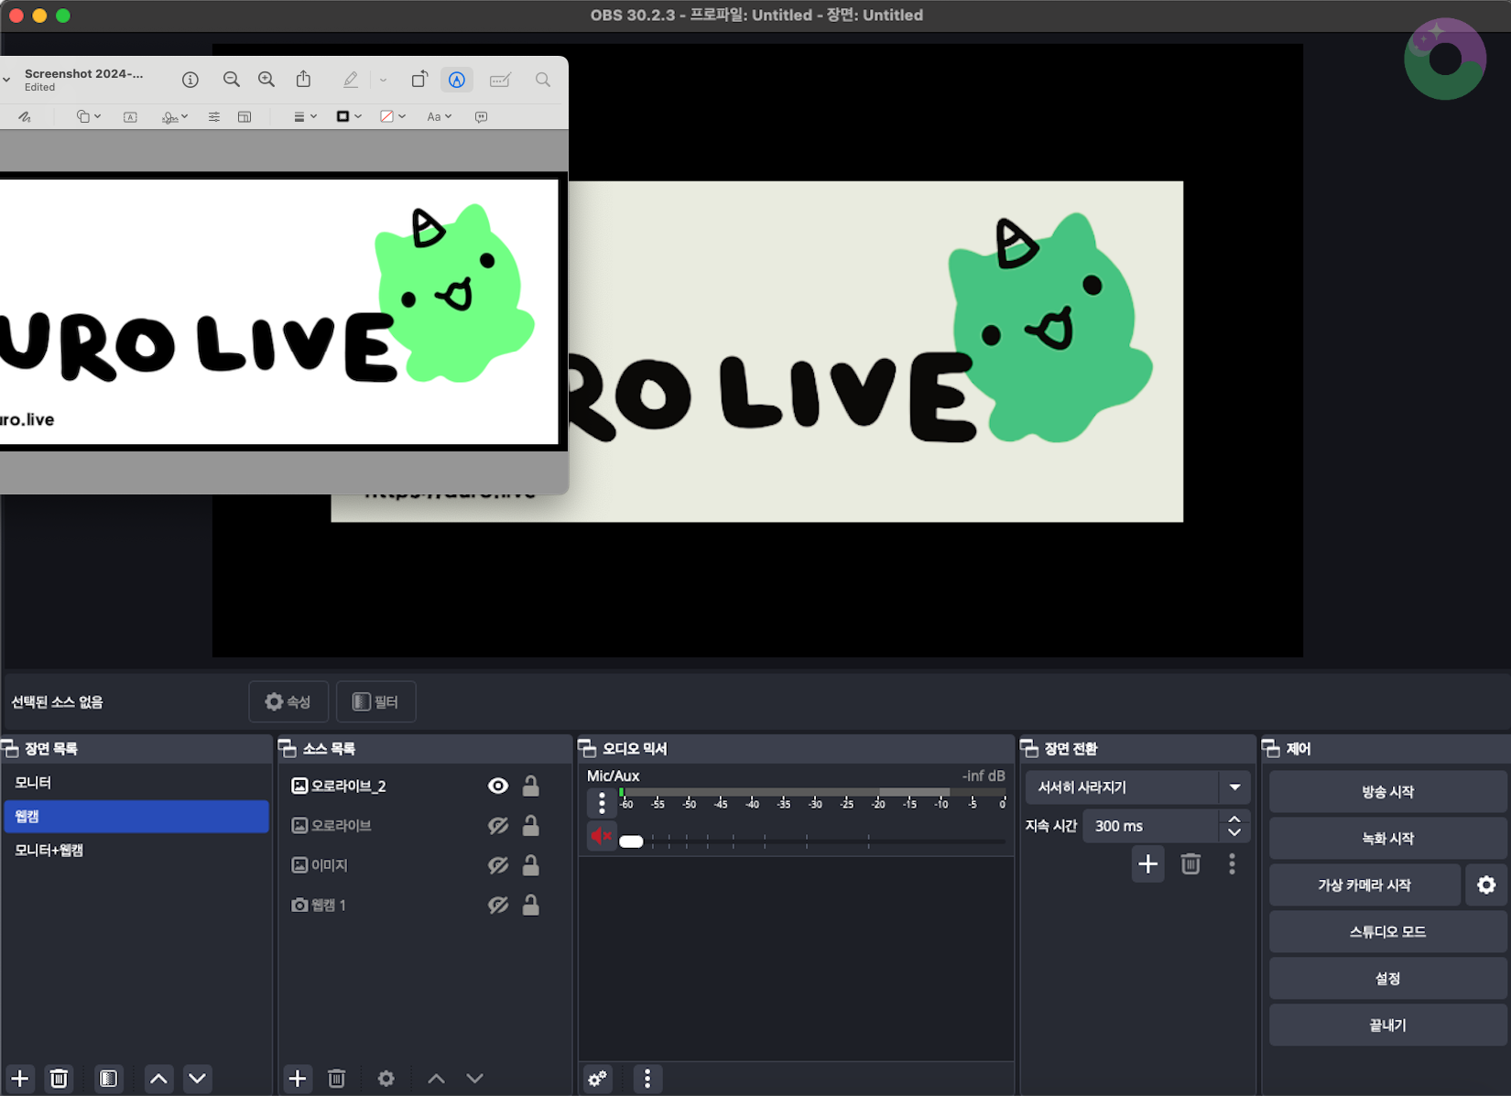This screenshot has height=1096, width=1511.
Task: Show the 이미지 source
Action: coord(498,865)
